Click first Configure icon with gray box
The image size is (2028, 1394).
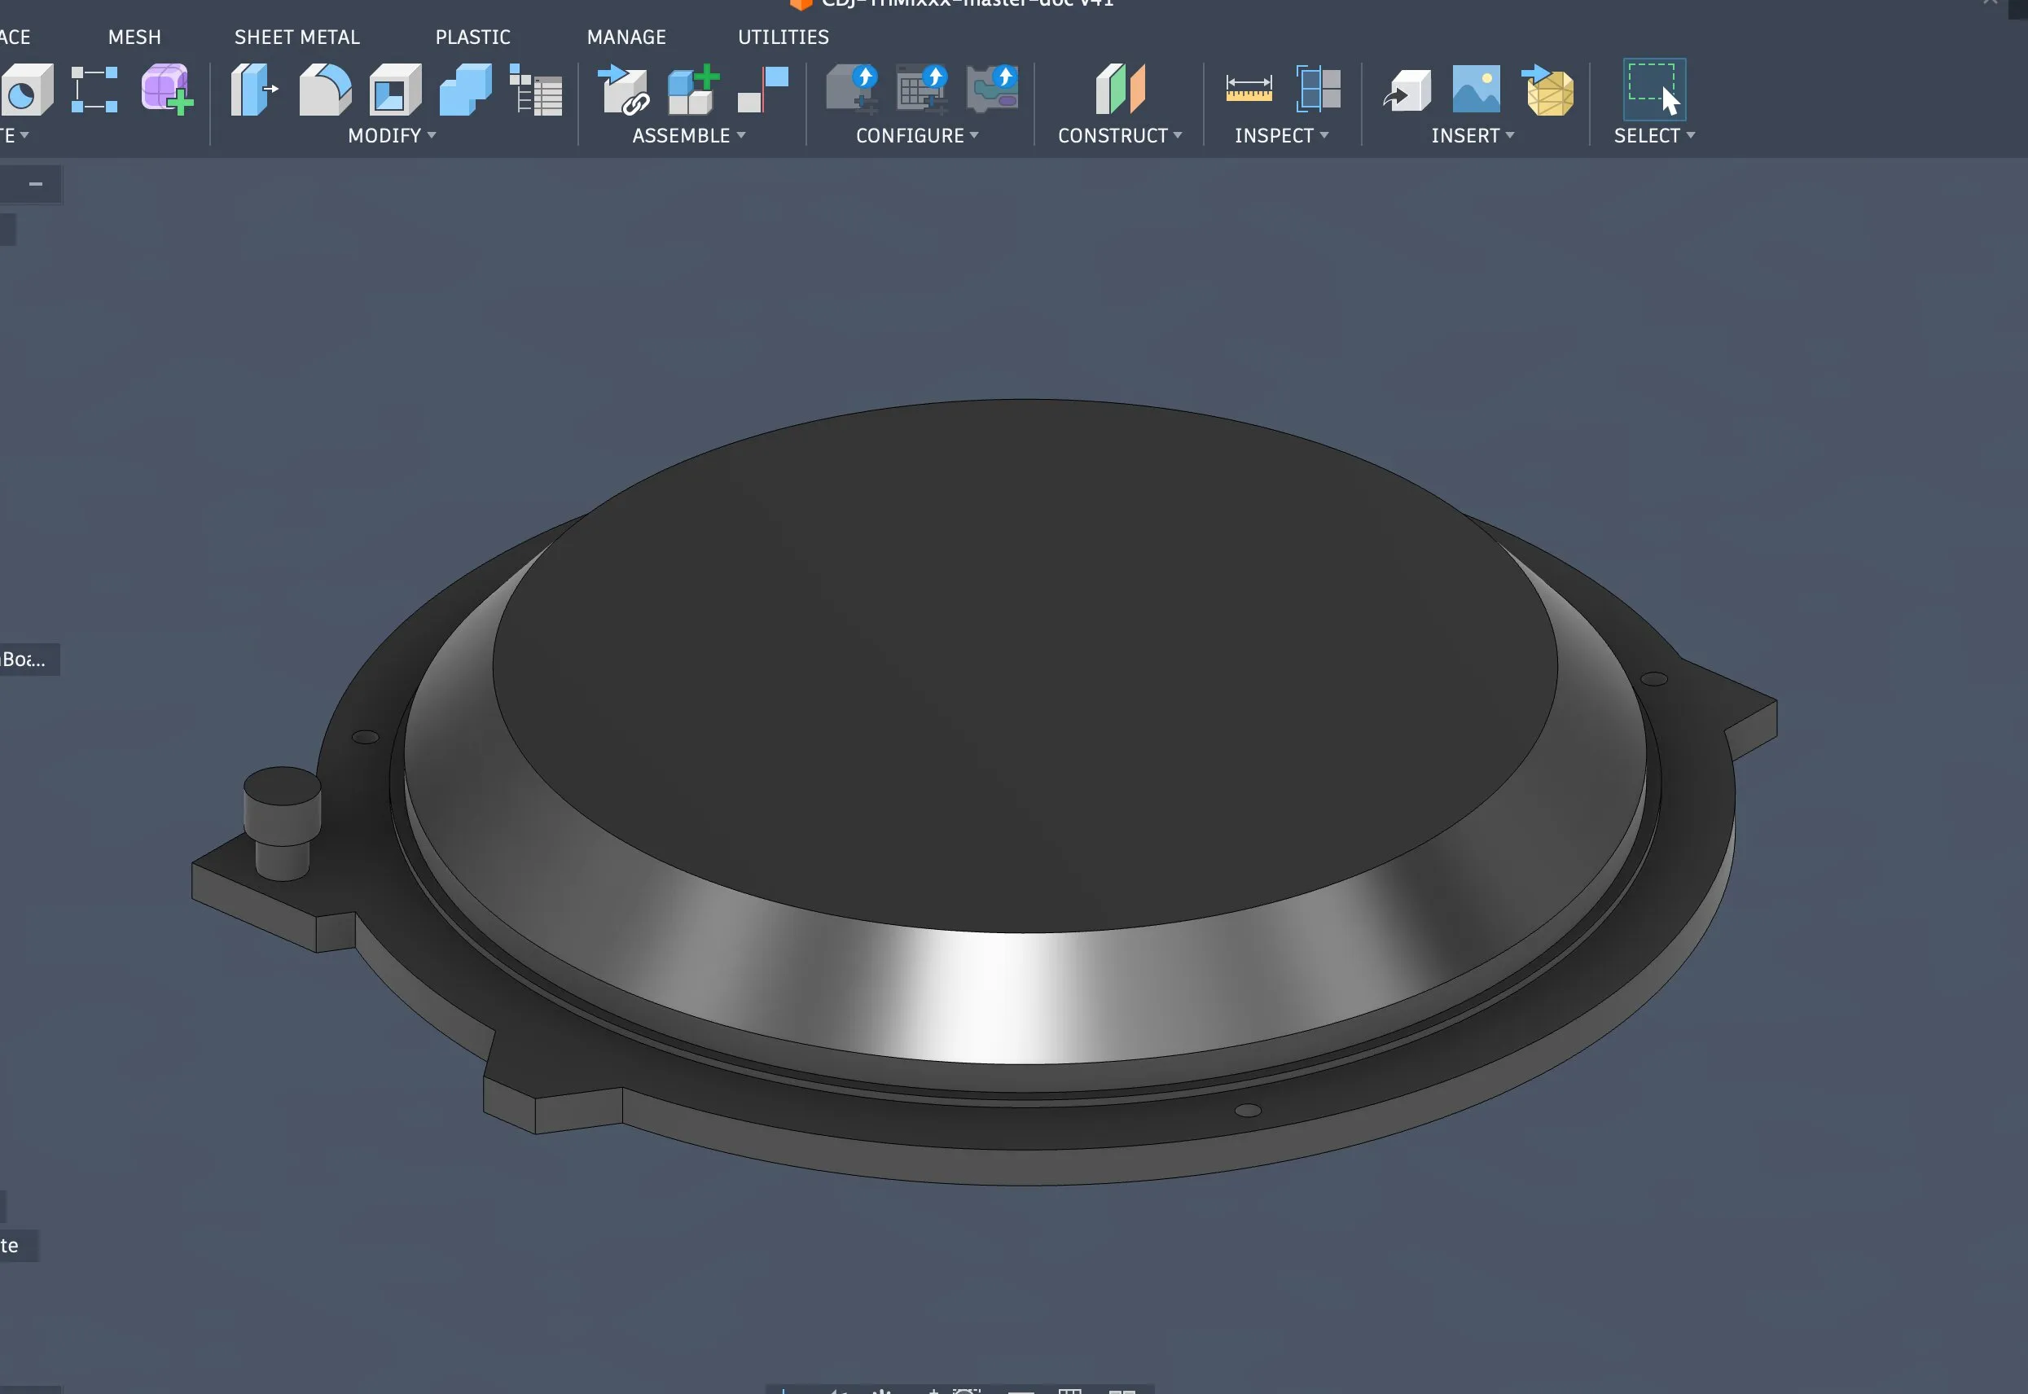tap(853, 89)
